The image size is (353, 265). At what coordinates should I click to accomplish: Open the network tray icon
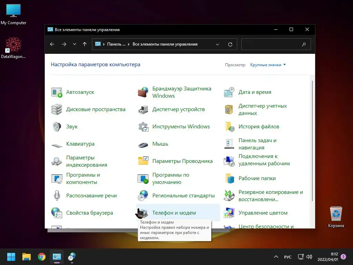[x=301, y=257]
